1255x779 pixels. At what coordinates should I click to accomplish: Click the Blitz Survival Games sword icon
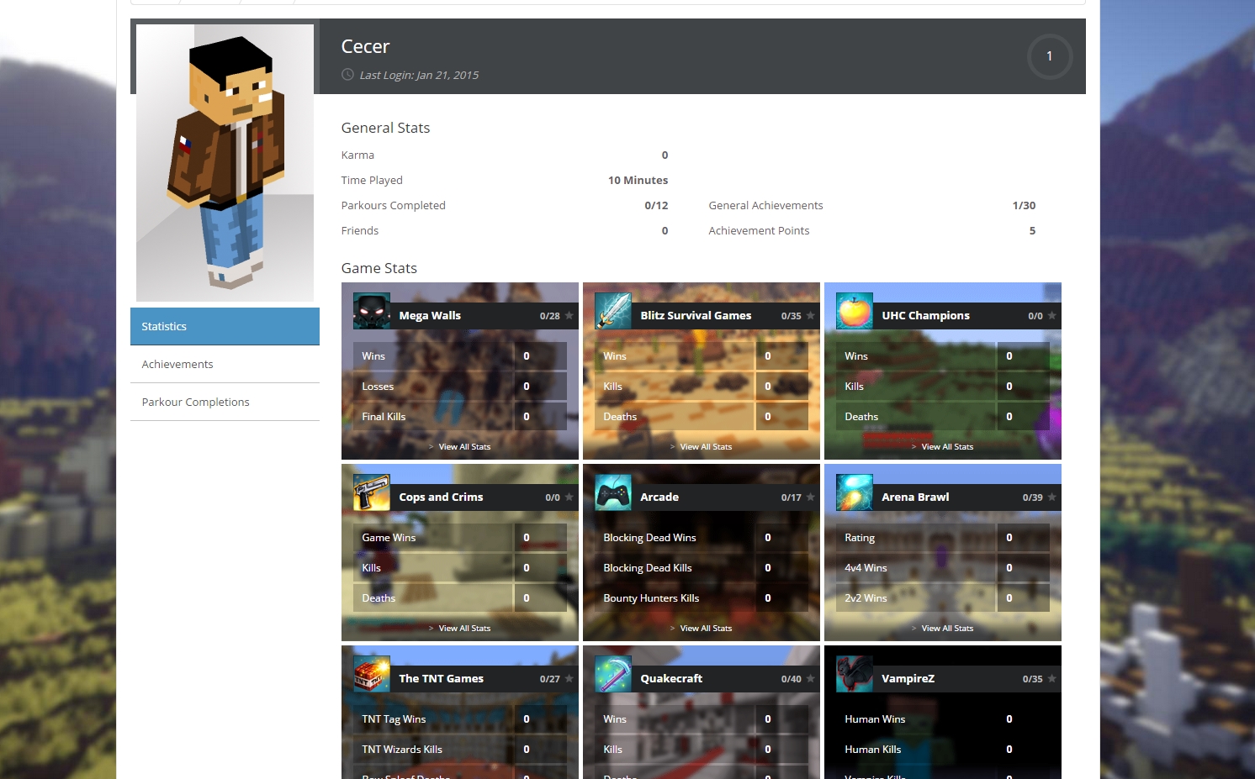point(613,311)
